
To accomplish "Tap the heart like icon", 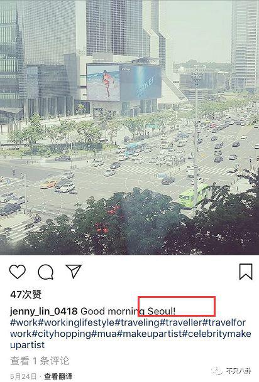I will pyautogui.click(x=18, y=272).
